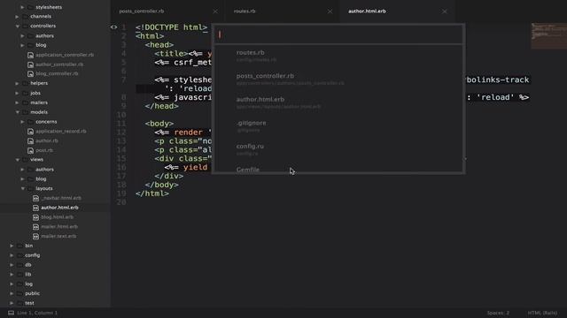Expand the concerns folder arrow
This screenshot has width=567, height=318.
pos(22,122)
